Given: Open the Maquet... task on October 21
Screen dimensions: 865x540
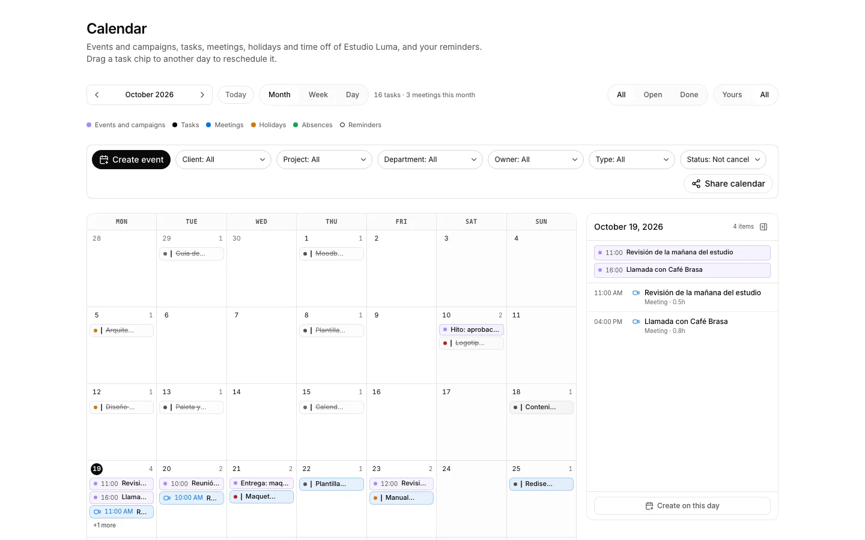Looking at the screenshot, I should 262,497.
